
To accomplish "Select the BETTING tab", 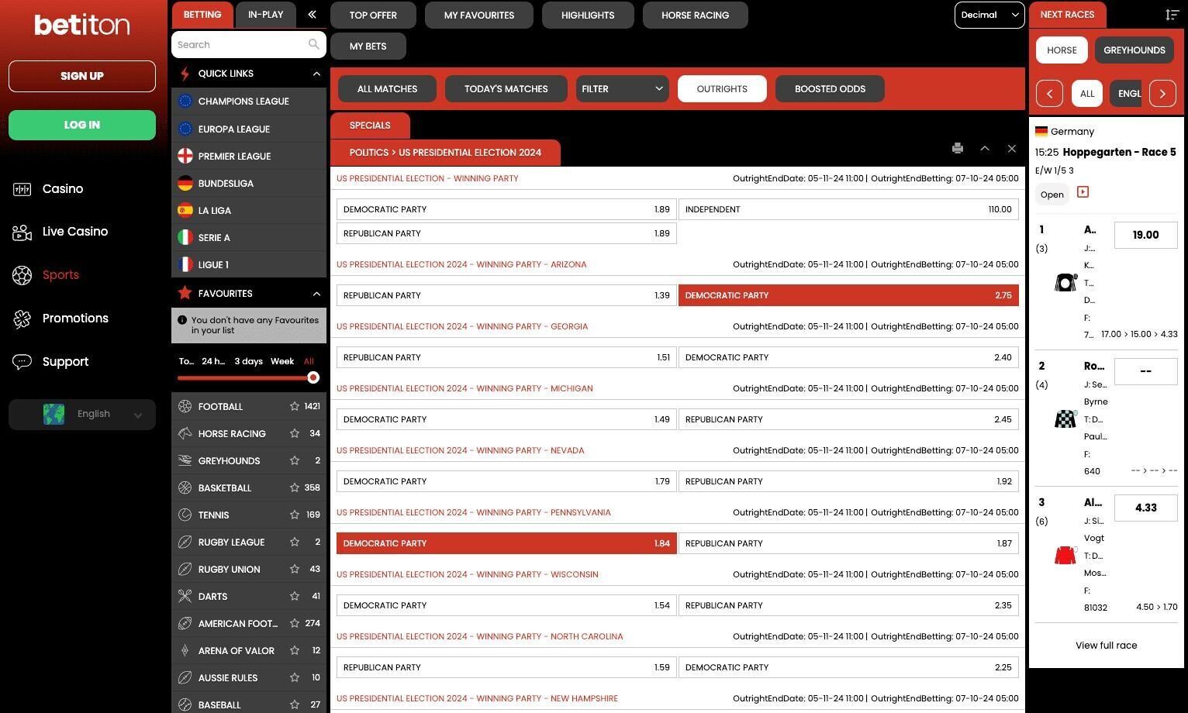I will pyautogui.click(x=202, y=15).
